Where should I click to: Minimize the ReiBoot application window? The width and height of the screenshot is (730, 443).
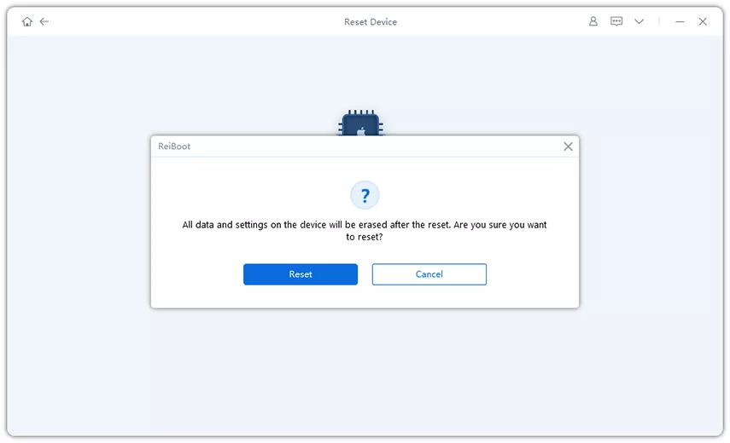(x=680, y=21)
